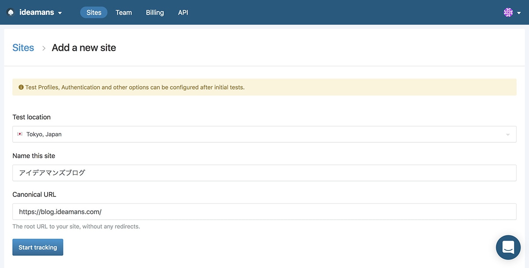Click the 'Canonical URL' label
Viewport: 529px width, 268px height.
(34, 194)
